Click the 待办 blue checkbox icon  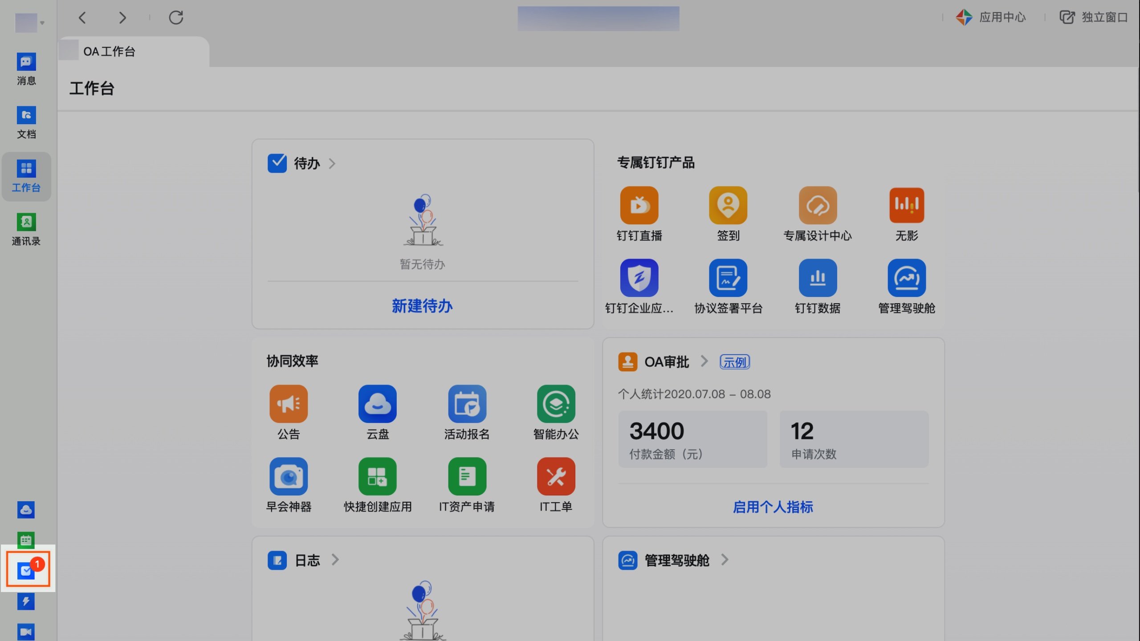click(277, 163)
